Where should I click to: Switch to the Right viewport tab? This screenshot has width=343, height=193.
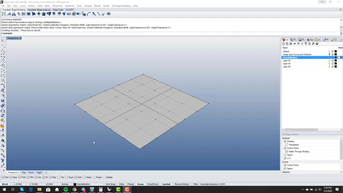click(39, 173)
